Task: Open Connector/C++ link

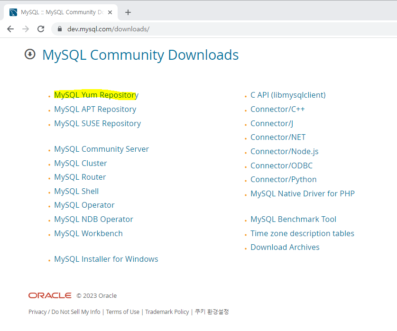Action: click(x=277, y=109)
